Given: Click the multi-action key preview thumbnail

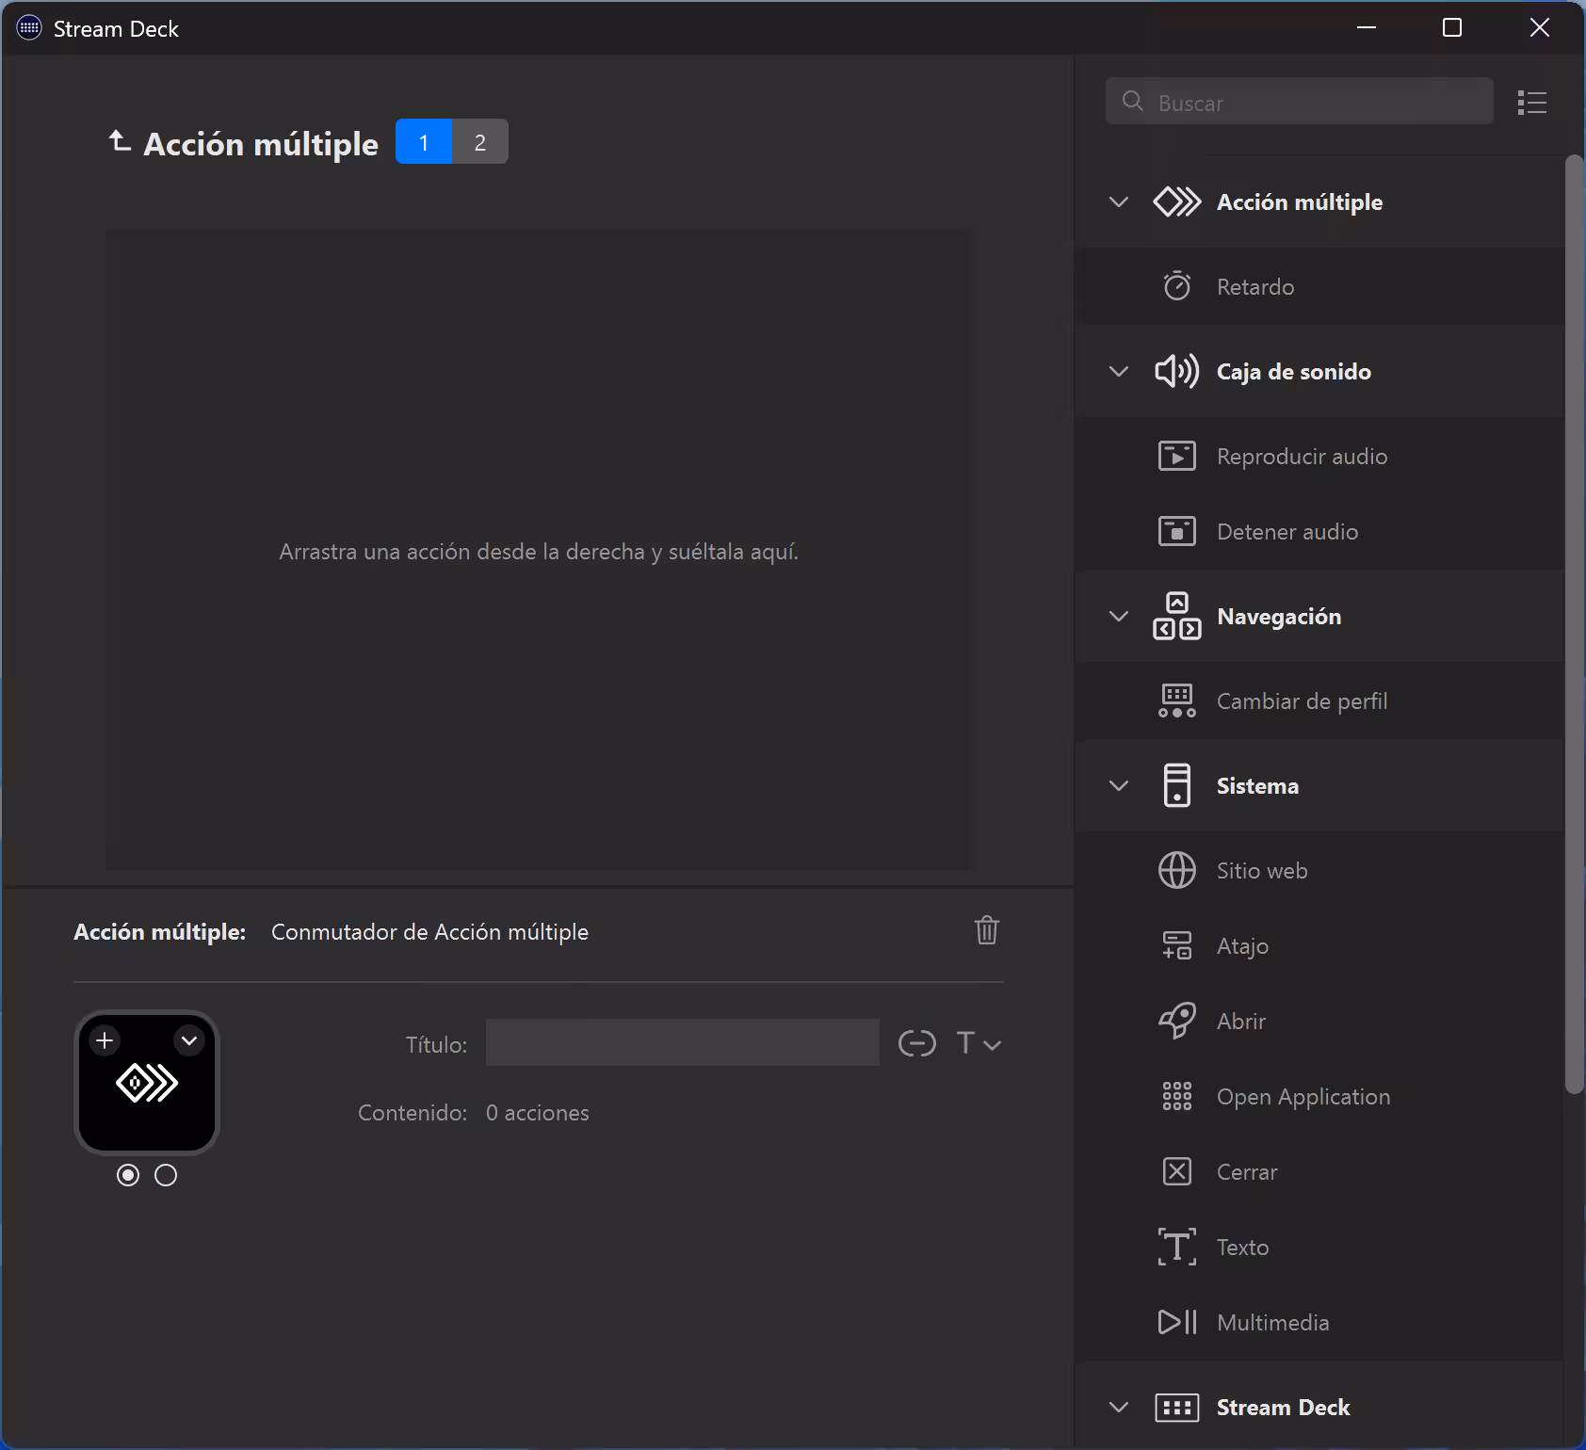Looking at the screenshot, I should 147,1083.
